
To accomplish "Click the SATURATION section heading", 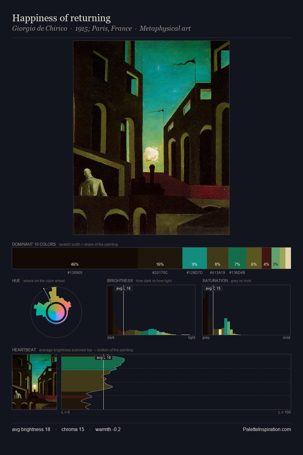I will click(x=215, y=281).
